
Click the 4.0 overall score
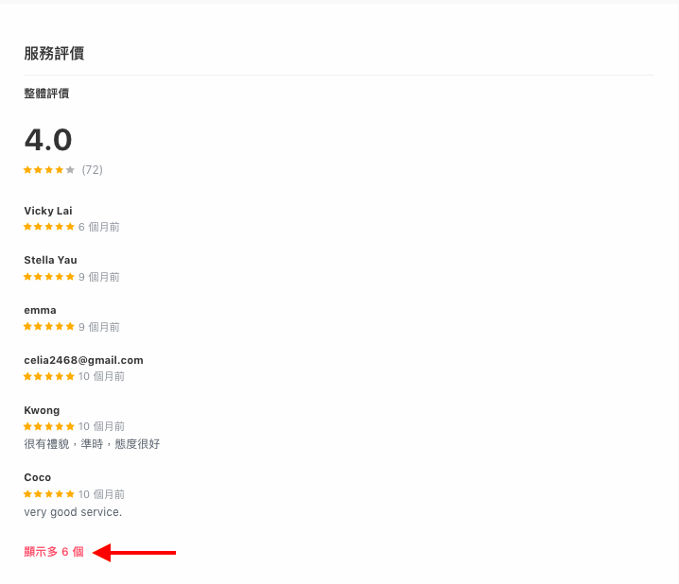pyautogui.click(x=48, y=140)
